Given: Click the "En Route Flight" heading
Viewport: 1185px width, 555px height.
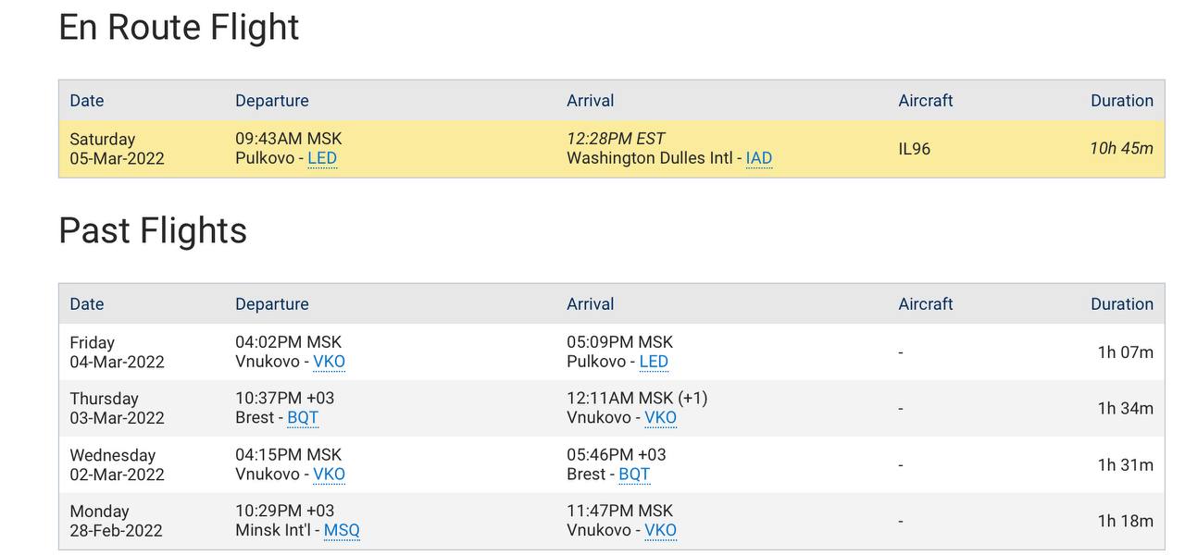Looking at the screenshot, I should point(179,27).
